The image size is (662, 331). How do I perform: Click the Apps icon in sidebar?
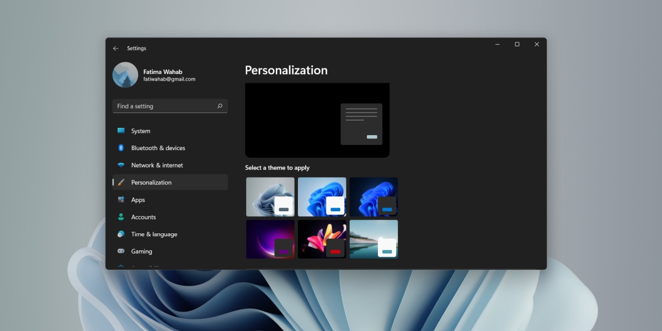coord(121,200)
